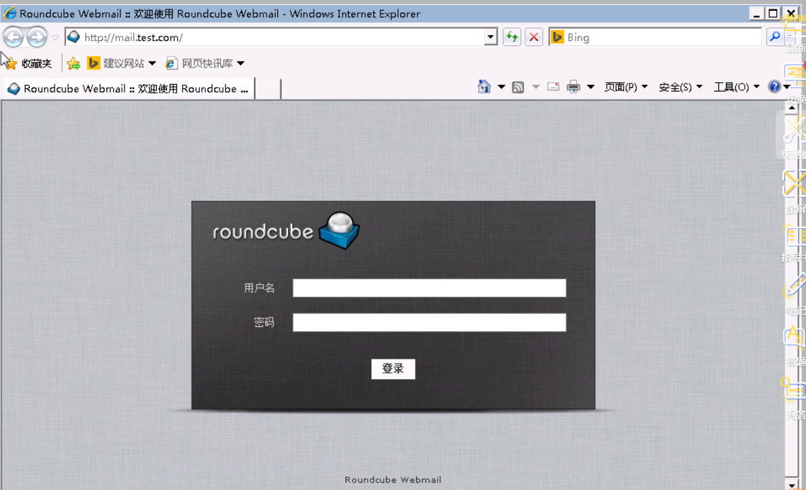Expand the Home button dropdown arrow

click(x=501, y=87)
